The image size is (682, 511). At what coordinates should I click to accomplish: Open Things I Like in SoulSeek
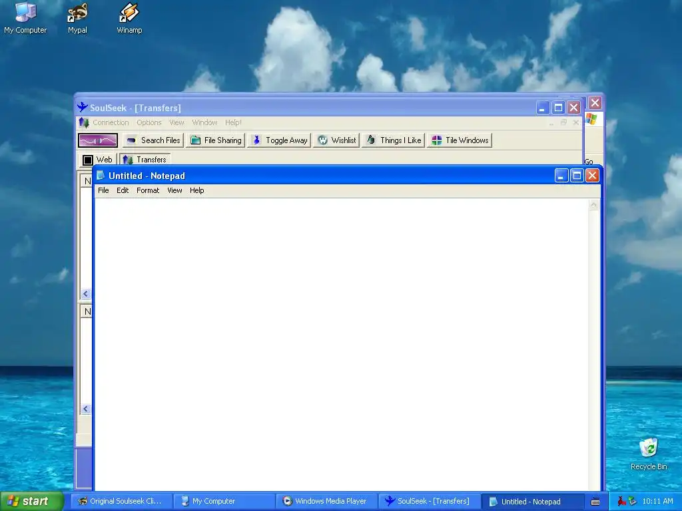click(x=393, y=140)
